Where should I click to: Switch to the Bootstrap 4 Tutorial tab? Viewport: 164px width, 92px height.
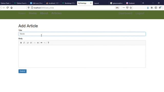[x=69, y=3]
